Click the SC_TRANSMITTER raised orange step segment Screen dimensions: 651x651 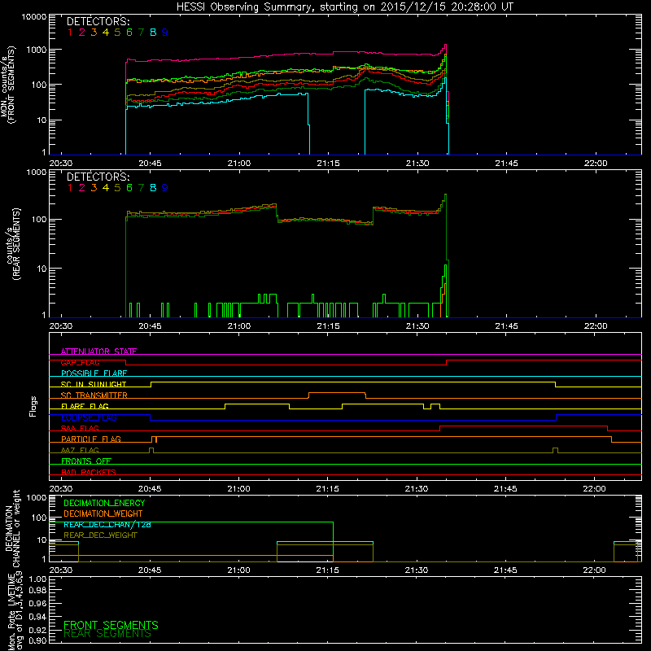coord(337,393)
